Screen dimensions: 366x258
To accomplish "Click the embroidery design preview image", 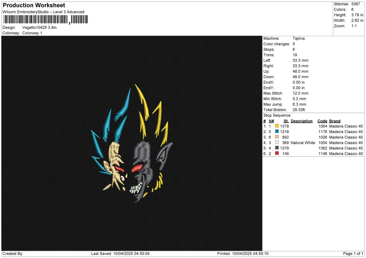I will 132,143.
